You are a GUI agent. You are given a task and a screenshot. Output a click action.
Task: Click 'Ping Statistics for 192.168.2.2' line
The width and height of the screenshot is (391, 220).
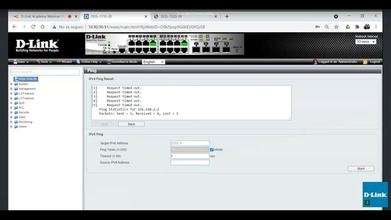coord(129,109)
